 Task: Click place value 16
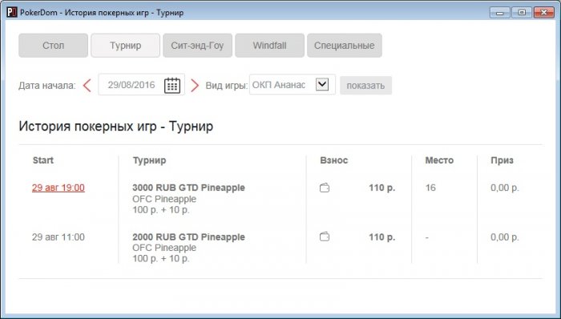(430, 188)
